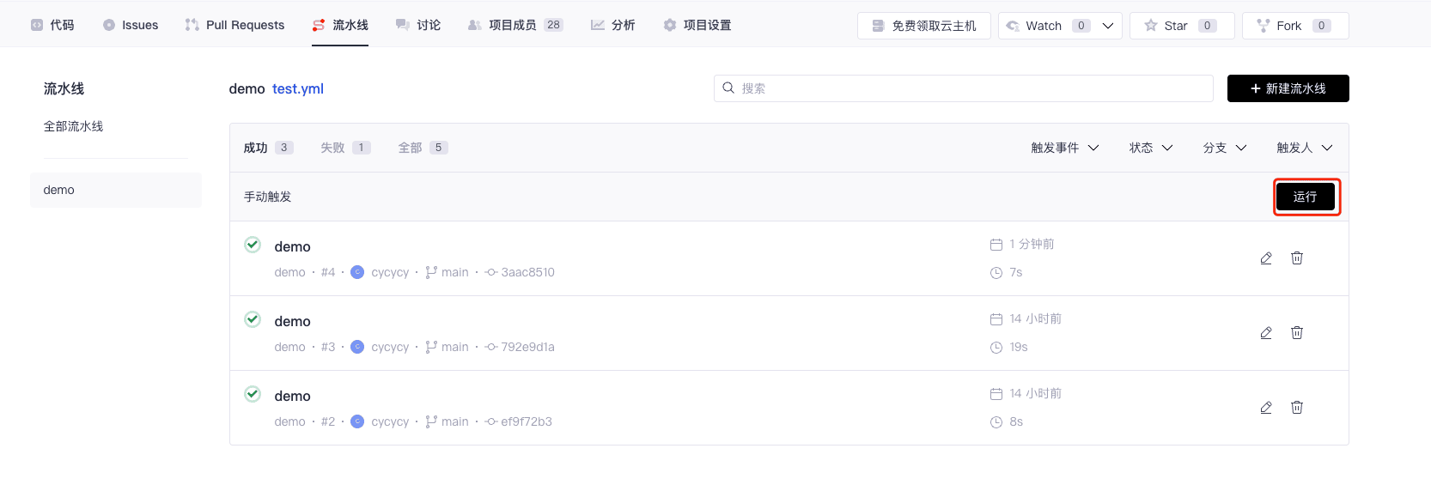Open the Watch options dropdown arrow
The image size is (1431, 491).
[x=1108, y=26]
